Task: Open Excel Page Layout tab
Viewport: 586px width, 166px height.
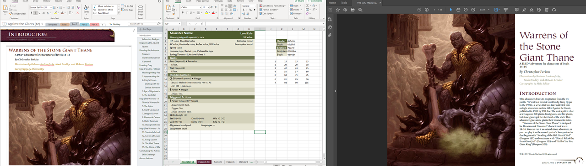Action: 202,1
